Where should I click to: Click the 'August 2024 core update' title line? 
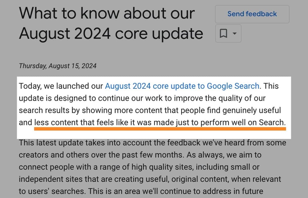(x=111, y=34)
